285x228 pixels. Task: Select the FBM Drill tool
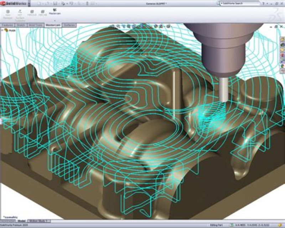point(32,13)
